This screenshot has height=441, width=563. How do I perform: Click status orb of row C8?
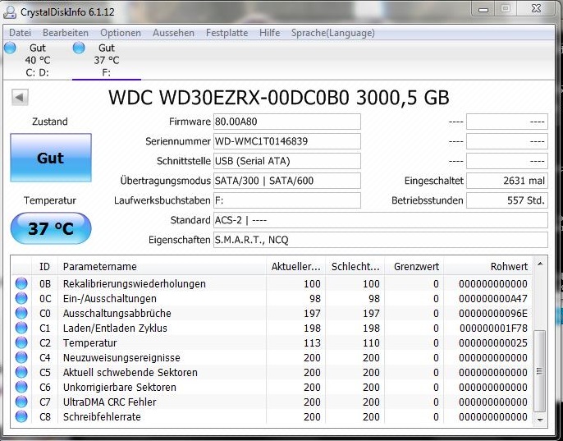[x=21, y=416]
